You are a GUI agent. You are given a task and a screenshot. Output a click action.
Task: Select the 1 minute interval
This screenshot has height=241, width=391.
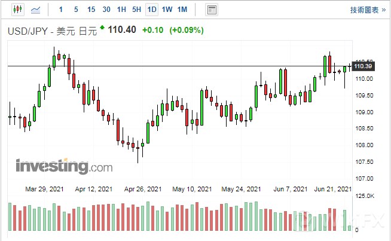tap(60, 10)
